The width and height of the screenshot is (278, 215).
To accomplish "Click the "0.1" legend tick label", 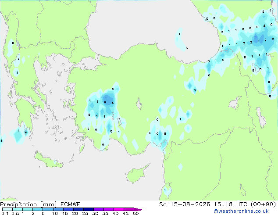I will click(5, 213).
